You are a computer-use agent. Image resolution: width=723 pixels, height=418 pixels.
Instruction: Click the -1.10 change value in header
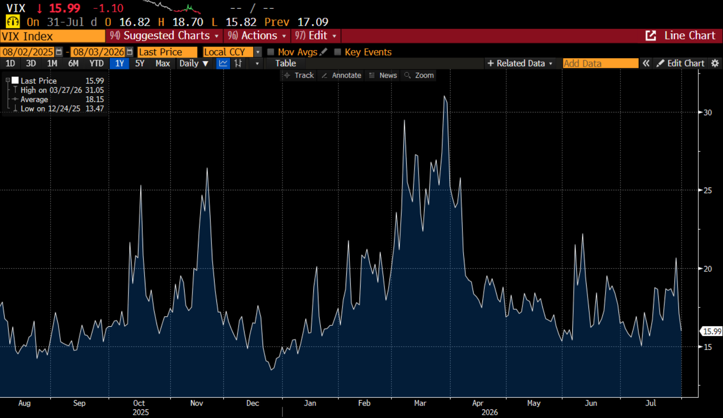point(108,8)
